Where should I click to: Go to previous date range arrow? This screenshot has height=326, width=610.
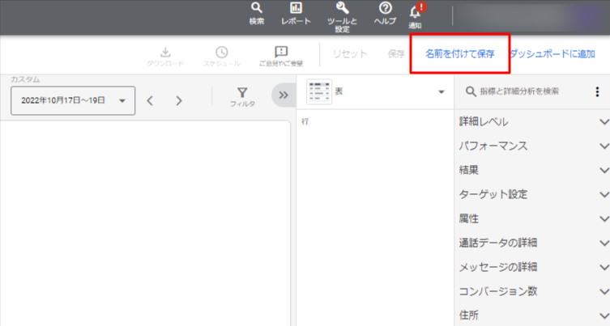tap(150, 101)
